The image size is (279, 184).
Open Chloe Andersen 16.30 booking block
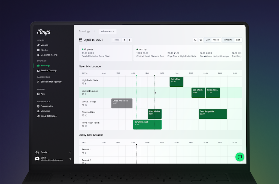(x=122, y=103)
